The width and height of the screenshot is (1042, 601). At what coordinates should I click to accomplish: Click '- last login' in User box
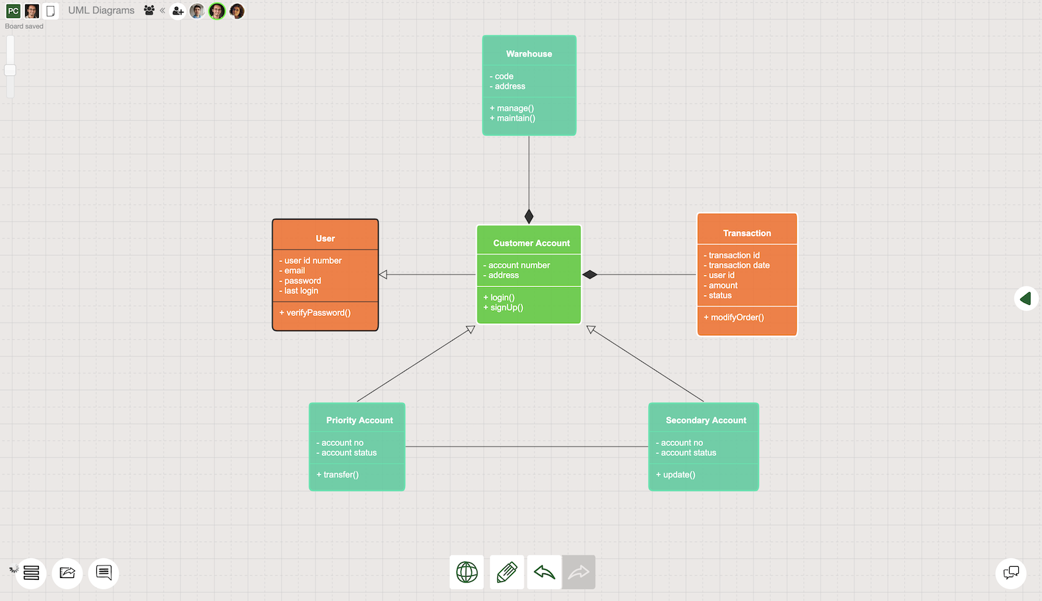click(299, 291)
